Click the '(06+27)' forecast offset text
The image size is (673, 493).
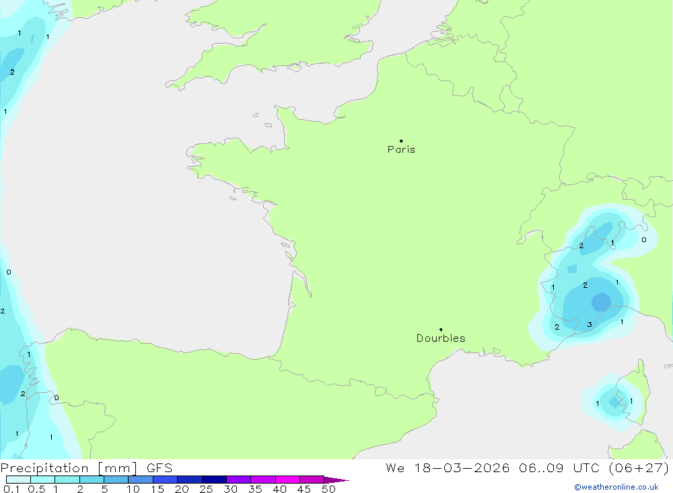point(639,467)
